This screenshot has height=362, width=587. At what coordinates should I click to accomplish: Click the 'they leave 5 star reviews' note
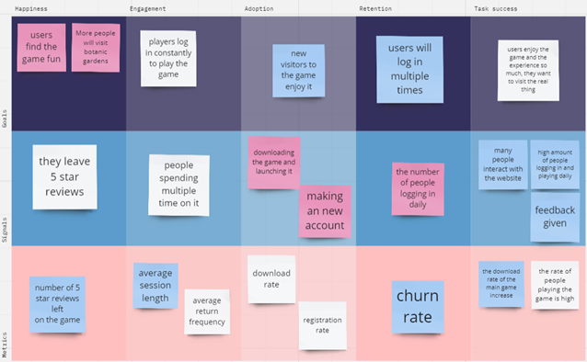point(64,177)
